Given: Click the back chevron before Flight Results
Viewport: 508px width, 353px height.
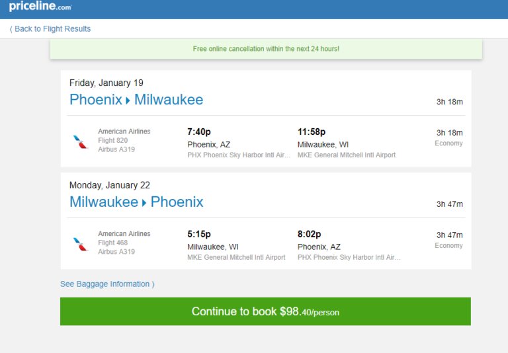Looking at the screenshot, I should pos(11,29).
